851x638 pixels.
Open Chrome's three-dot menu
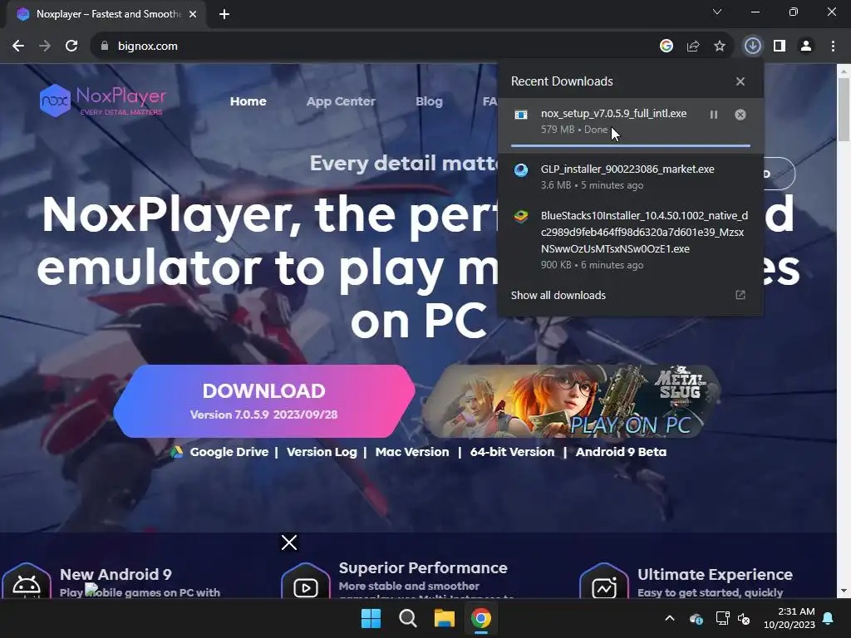pos(833,47)
